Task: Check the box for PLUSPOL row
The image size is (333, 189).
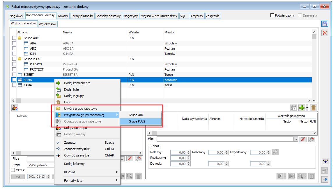Action: [x=14, y=64]
